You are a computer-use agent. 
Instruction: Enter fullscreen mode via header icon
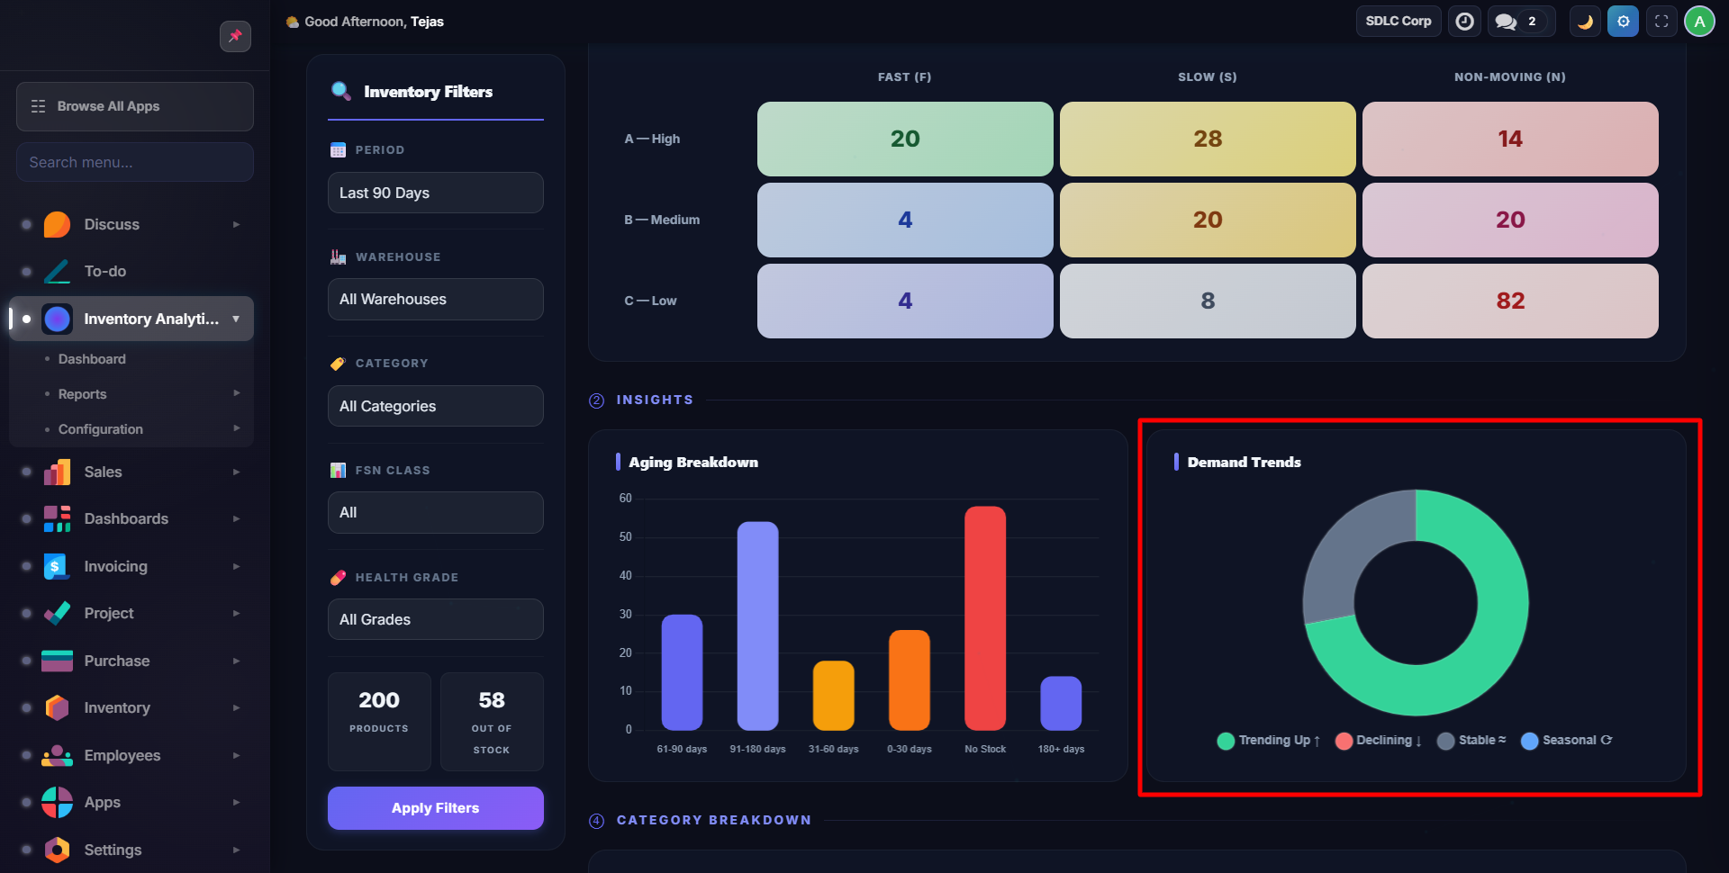pyautogui.click(x=1661, y=22)
